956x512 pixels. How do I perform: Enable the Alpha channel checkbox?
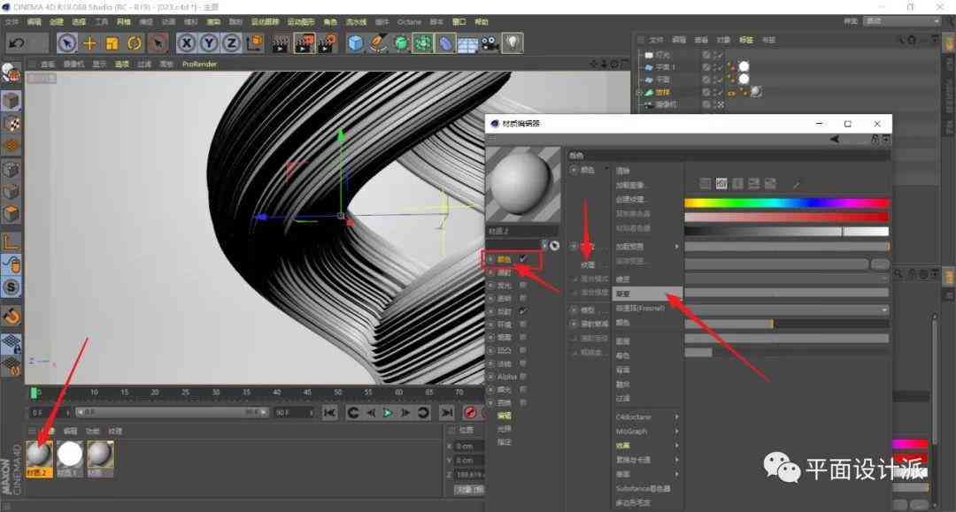523,377
